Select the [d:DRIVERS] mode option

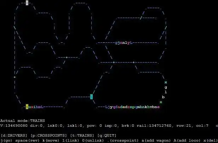coord(14,135)
